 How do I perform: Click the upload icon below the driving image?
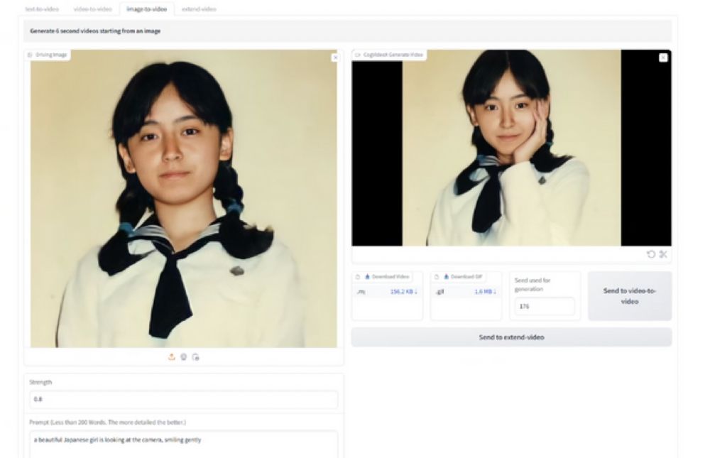pos(172,357)
